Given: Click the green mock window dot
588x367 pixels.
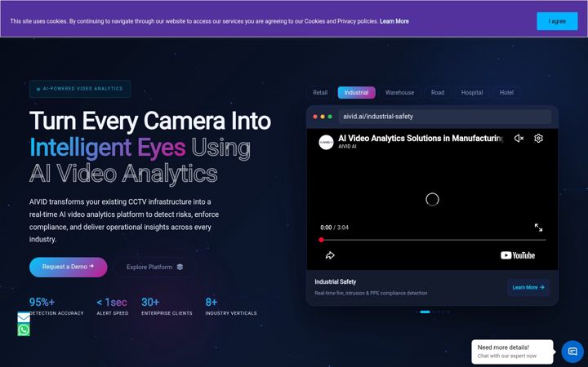Looking at the screenshot, I should coord(330,117).
